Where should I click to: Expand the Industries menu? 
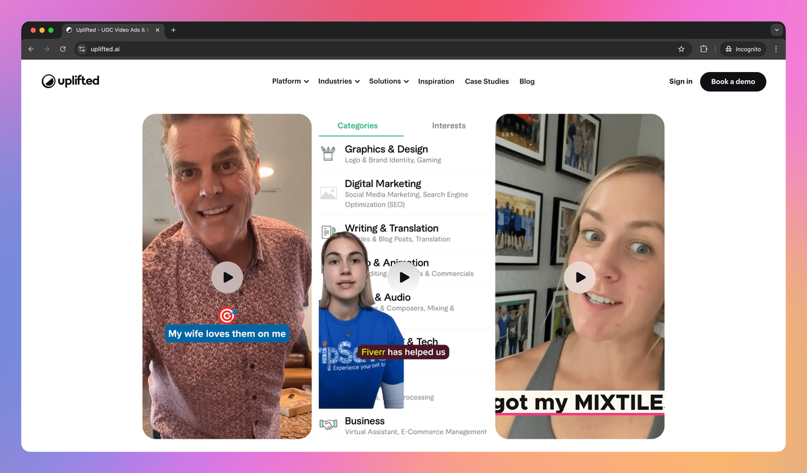[x=339, y=81]
